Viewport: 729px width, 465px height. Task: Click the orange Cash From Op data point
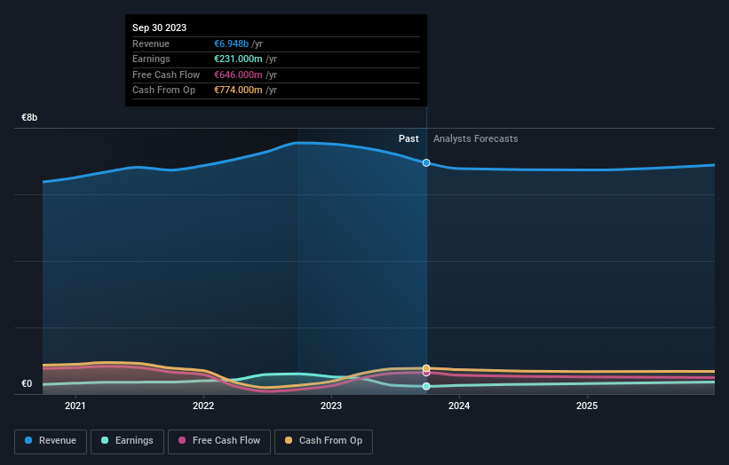click(x=426, y=368)
